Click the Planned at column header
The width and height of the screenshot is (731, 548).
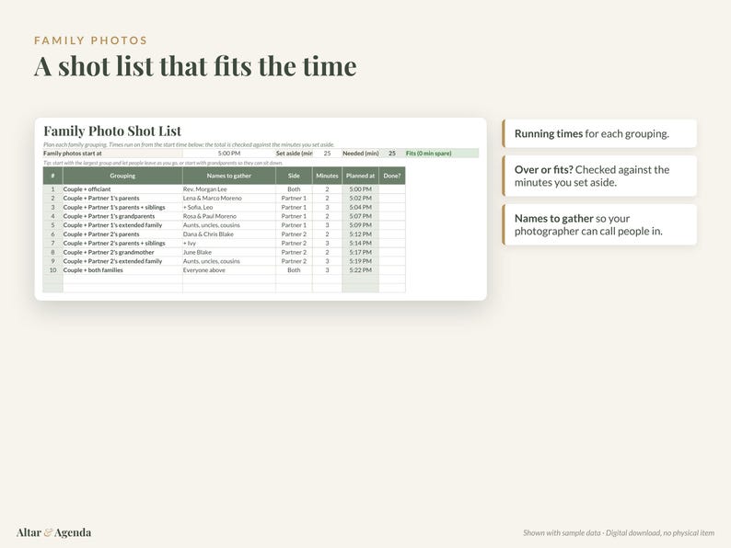click(360, 176)
